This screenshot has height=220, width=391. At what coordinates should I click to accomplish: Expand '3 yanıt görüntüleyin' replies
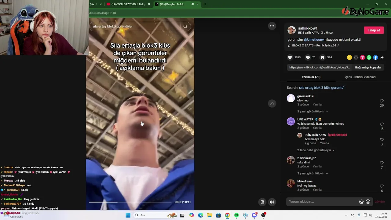pyautogui.click(x=312, y=174)
